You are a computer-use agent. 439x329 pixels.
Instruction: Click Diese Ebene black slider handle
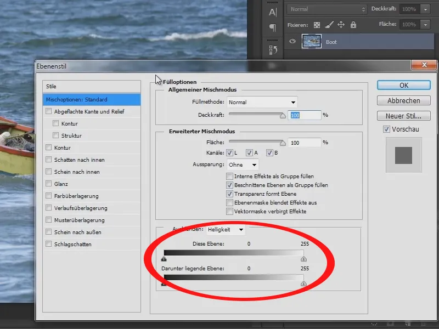click(x=164, y=259)
